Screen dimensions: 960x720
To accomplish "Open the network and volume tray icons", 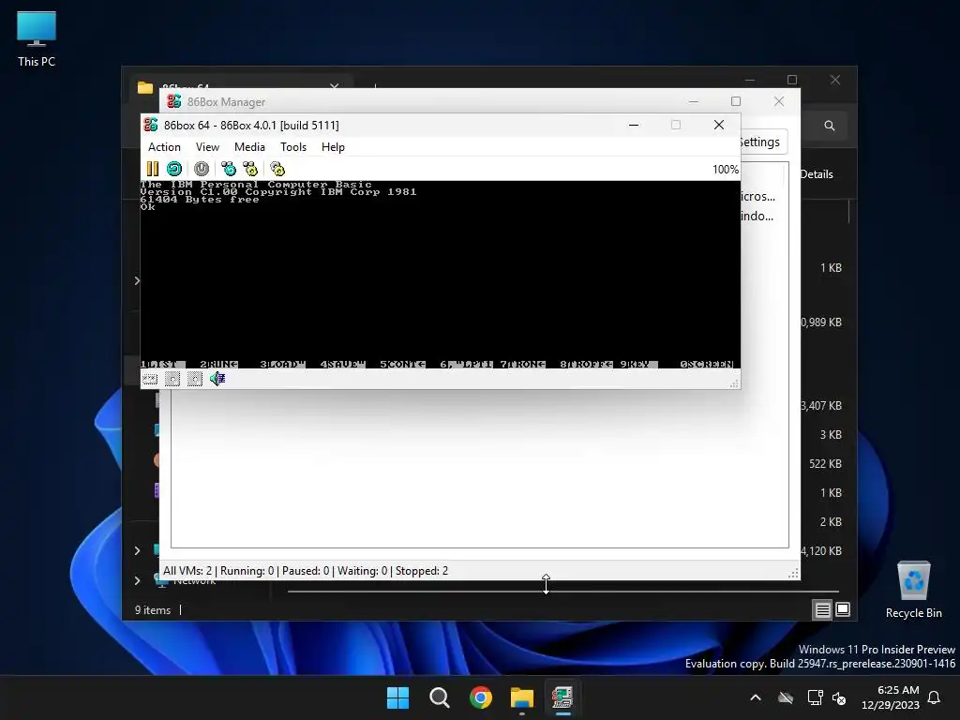I will click(x=827, y=697).
